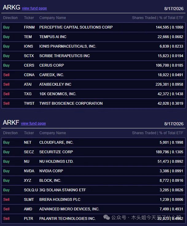The image size is (187, 226).
Task: Select the ATAI Ataibeckley row
Action: (93, 84)
